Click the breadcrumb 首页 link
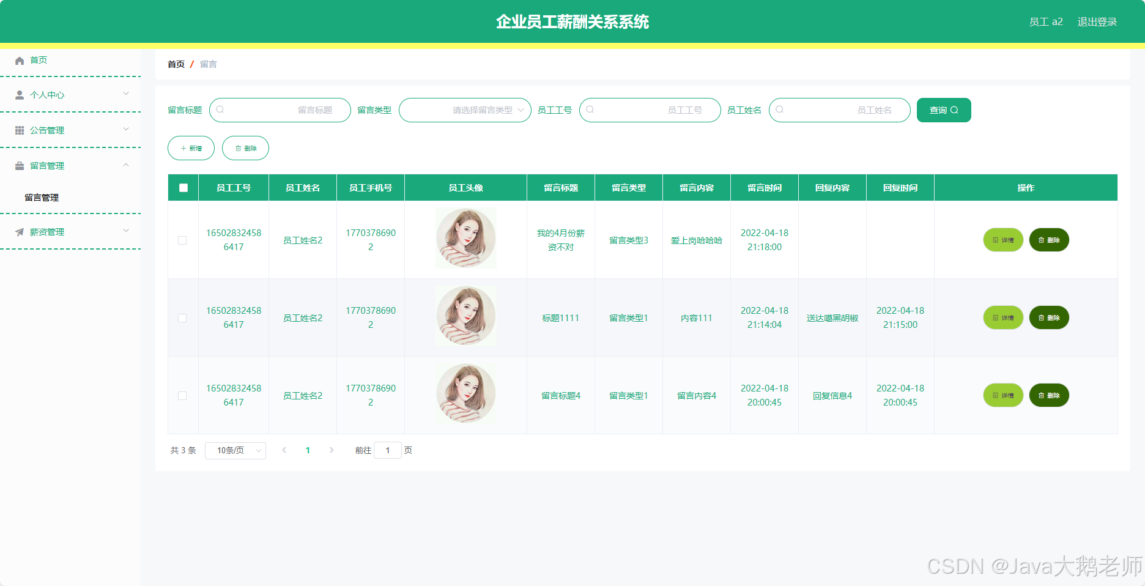 (176, 64)
